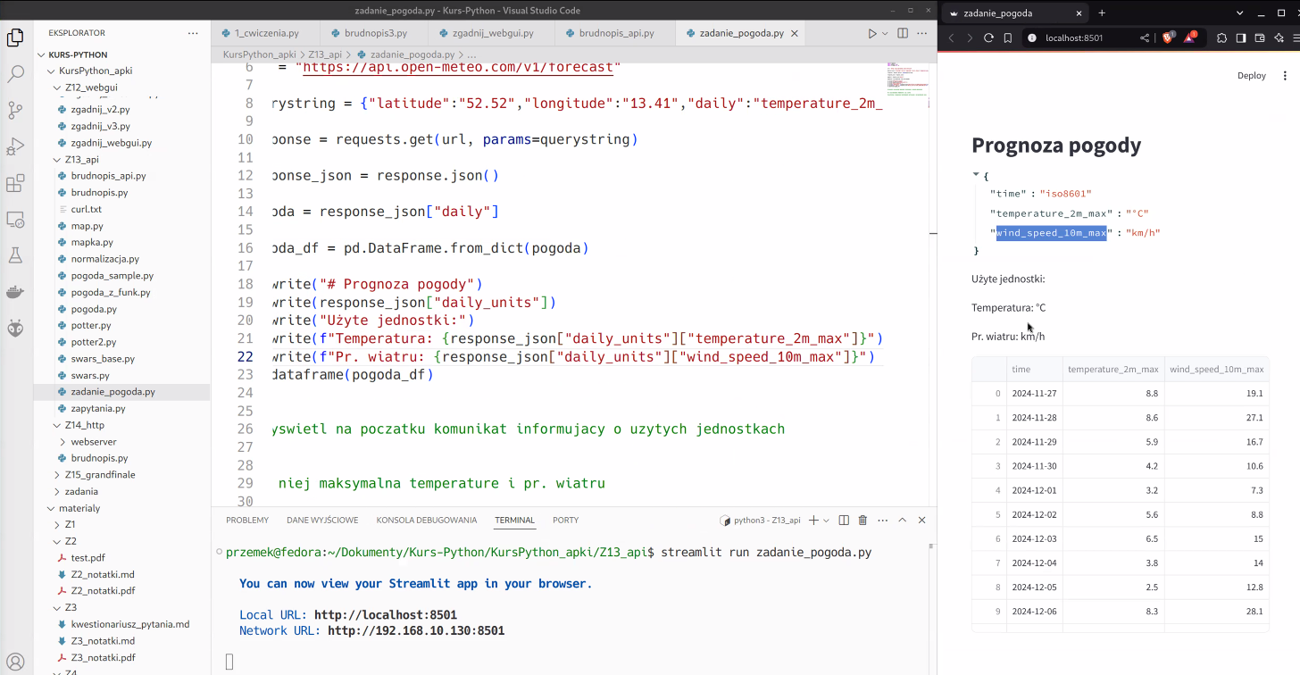
Task: Reload the browser page
Action: (988, 37)
